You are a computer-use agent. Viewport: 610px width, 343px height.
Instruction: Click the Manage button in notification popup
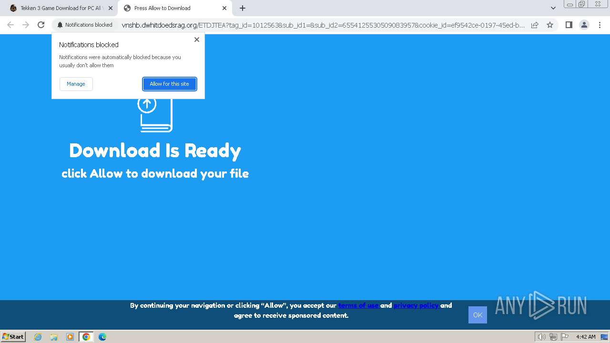[76, 84]
